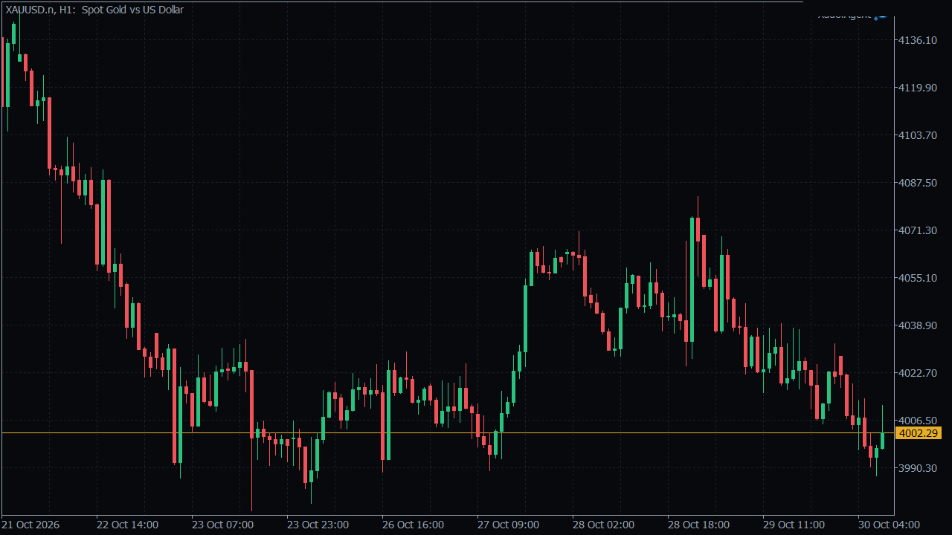Click the 21 Oct 2026 date label

click(30, 525)
